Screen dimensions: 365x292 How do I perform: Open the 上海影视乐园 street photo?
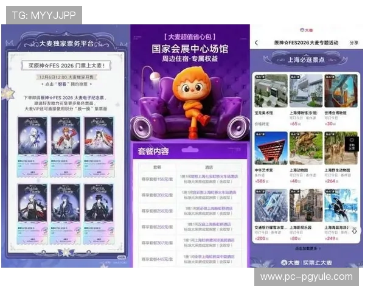tap(306, 206)
